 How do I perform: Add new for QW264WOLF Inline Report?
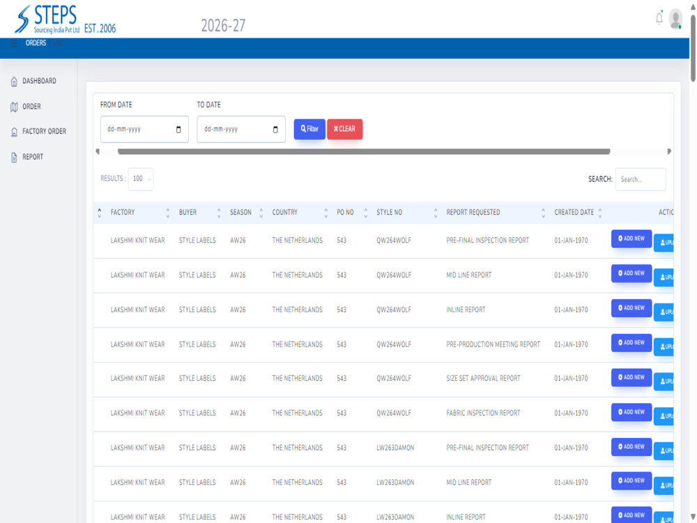pyautogui.click(x=631, y=308)
